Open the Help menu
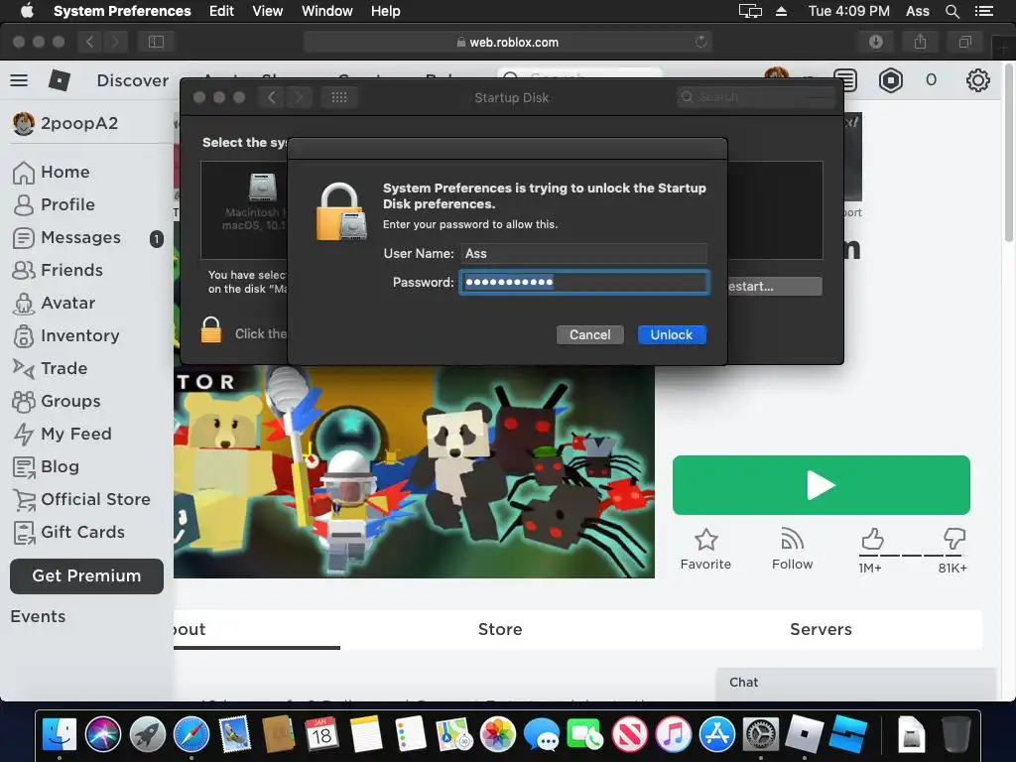 (385, 11)
